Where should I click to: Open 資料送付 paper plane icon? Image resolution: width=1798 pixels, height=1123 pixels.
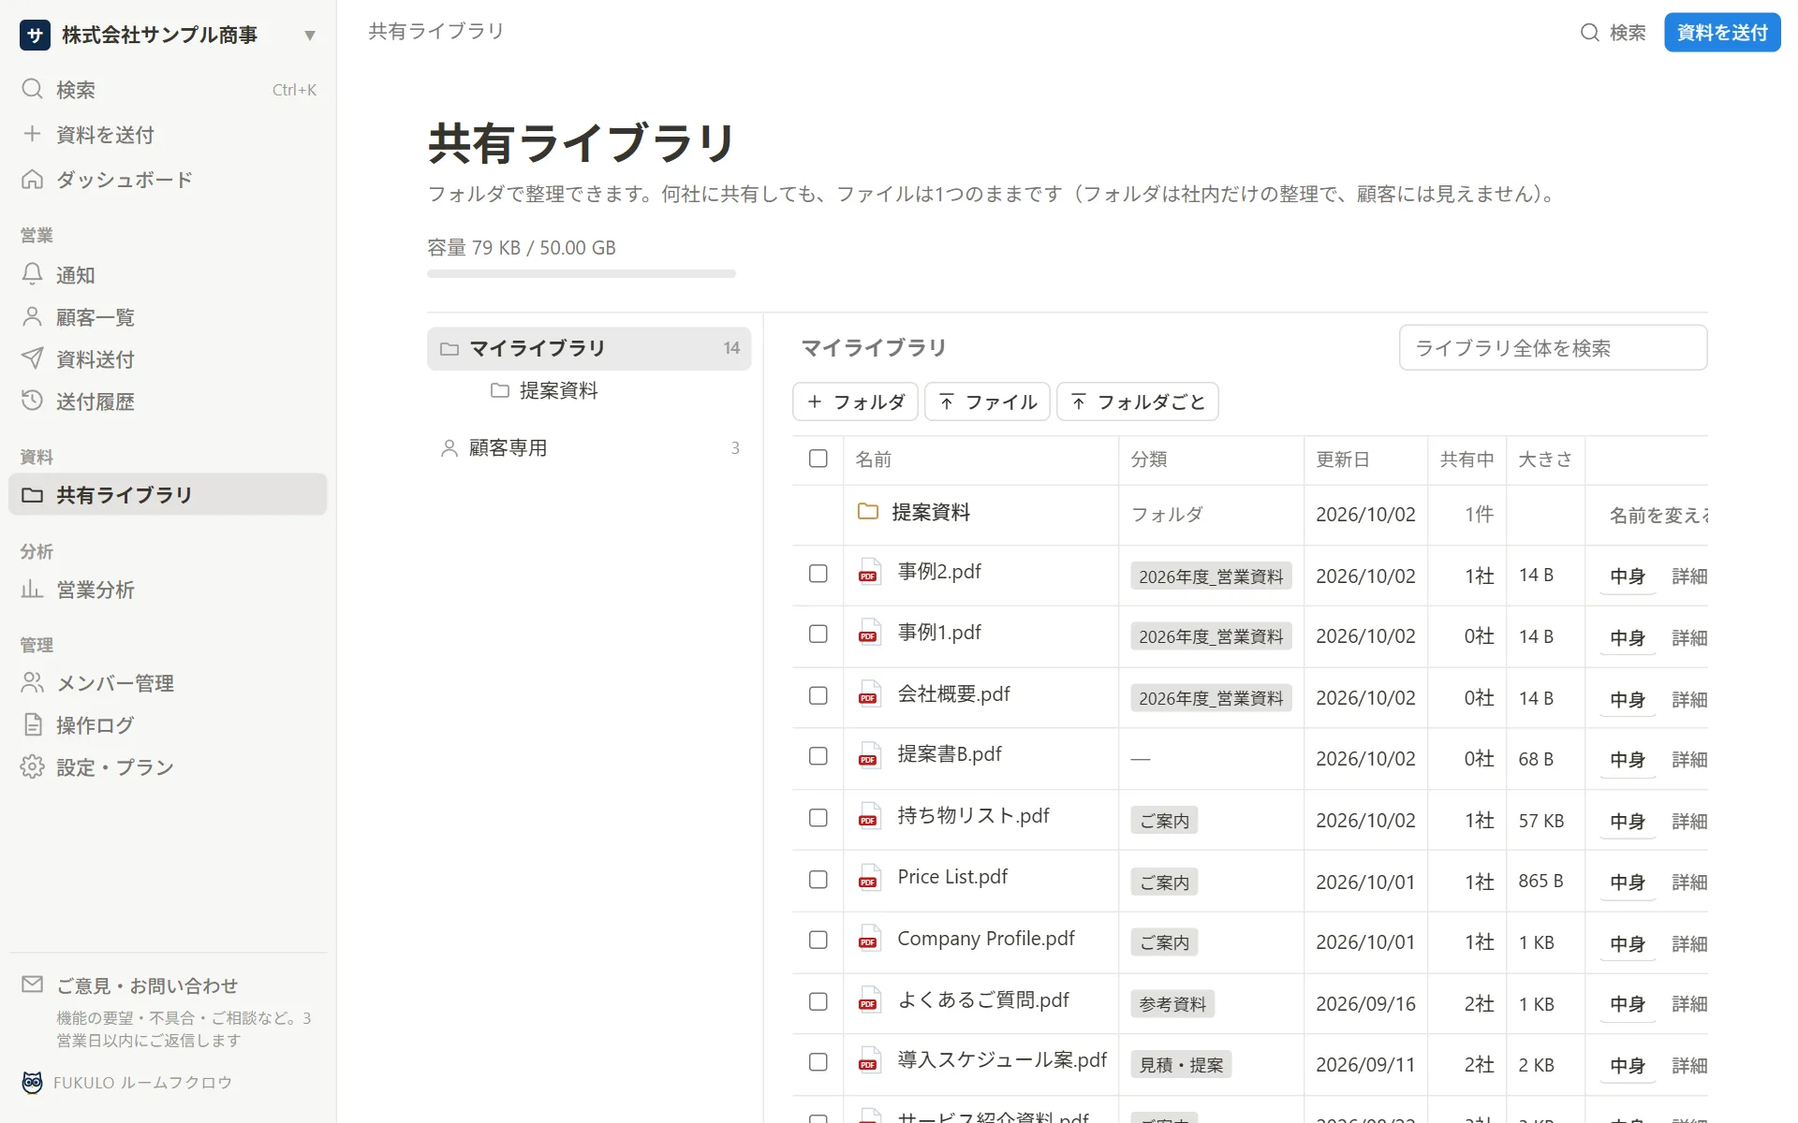coord(33,358)
